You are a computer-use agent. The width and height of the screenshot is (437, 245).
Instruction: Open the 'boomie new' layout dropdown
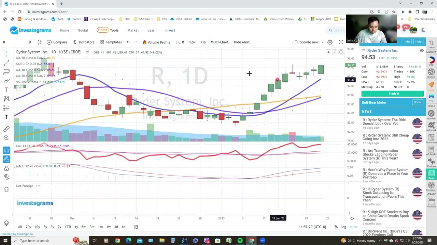(x=308, y=42)
